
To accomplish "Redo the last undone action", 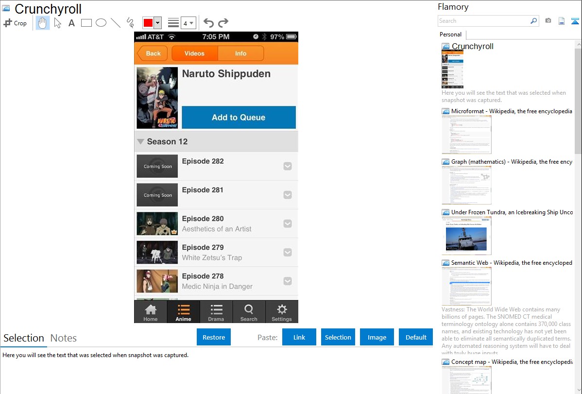I will [223, 23].
